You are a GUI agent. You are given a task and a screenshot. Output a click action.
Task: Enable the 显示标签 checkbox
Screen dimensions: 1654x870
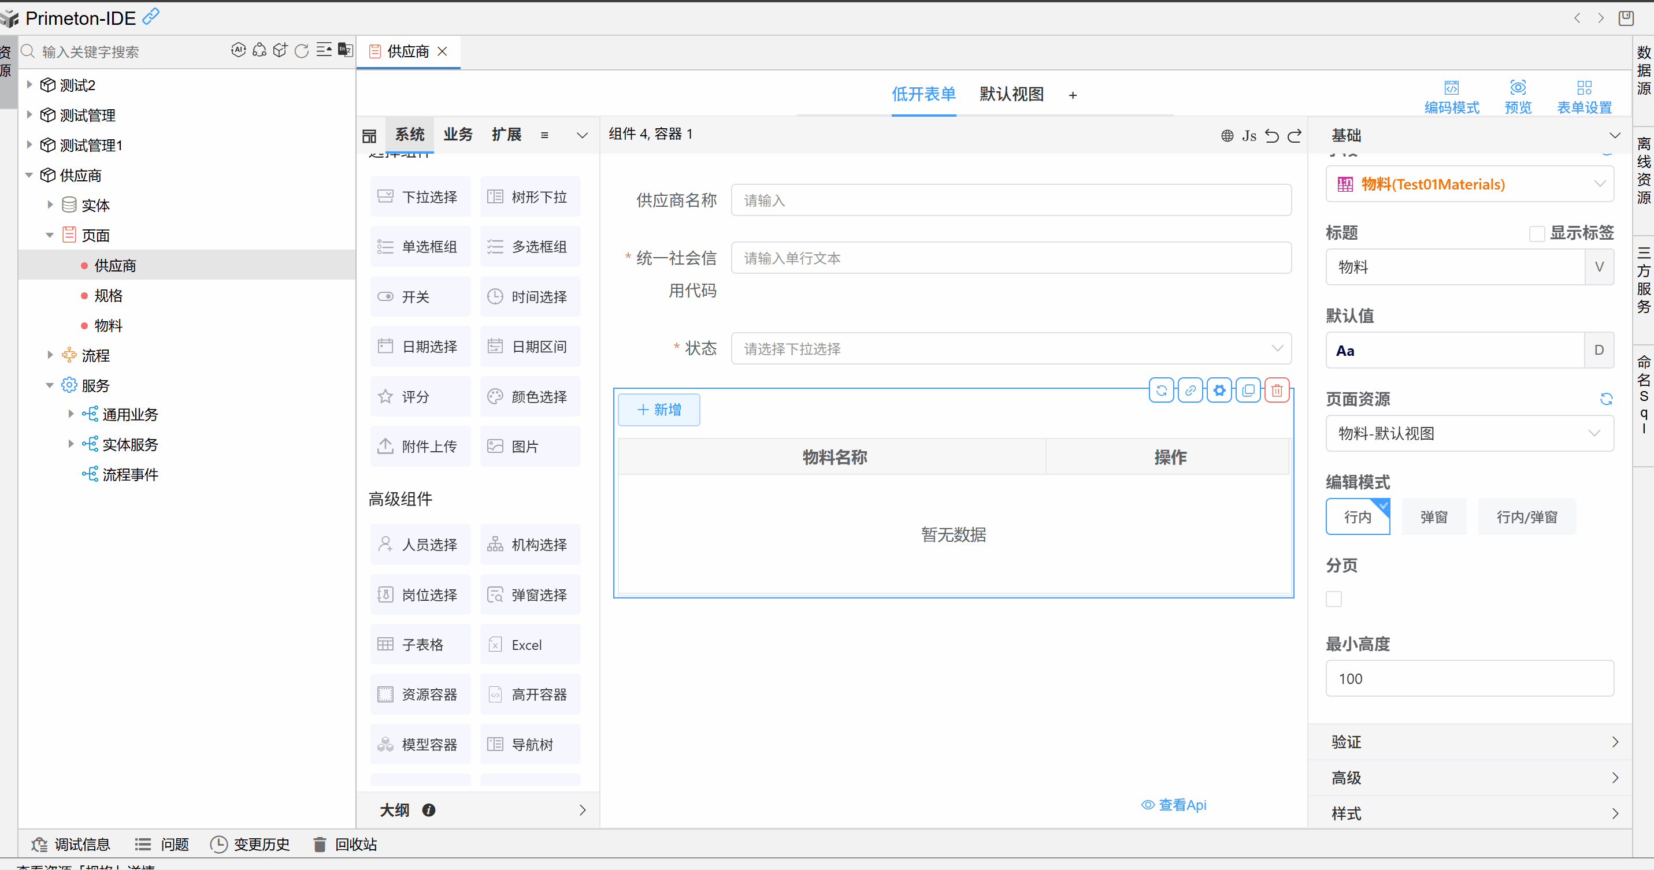[x=1538, y=233]
